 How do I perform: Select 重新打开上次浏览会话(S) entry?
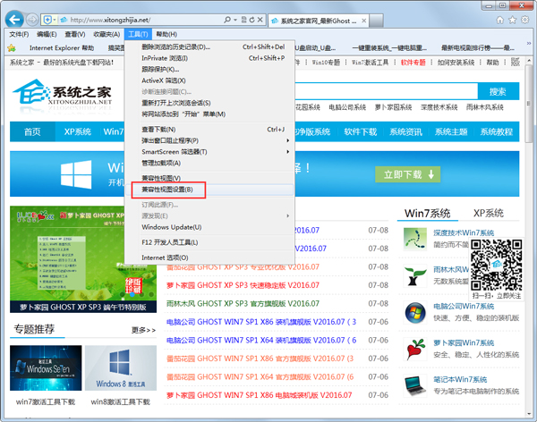209,103
